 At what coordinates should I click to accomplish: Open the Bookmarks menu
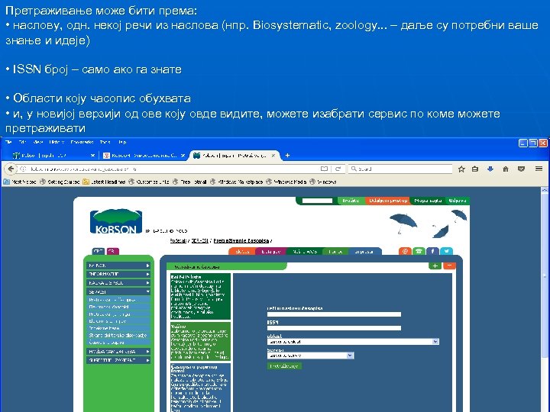click(x=82, y=142)
